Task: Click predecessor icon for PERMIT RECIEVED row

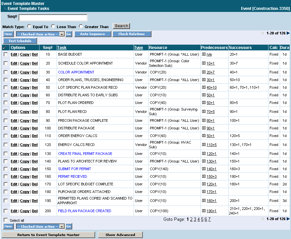Action: click(x=204, y=177)
